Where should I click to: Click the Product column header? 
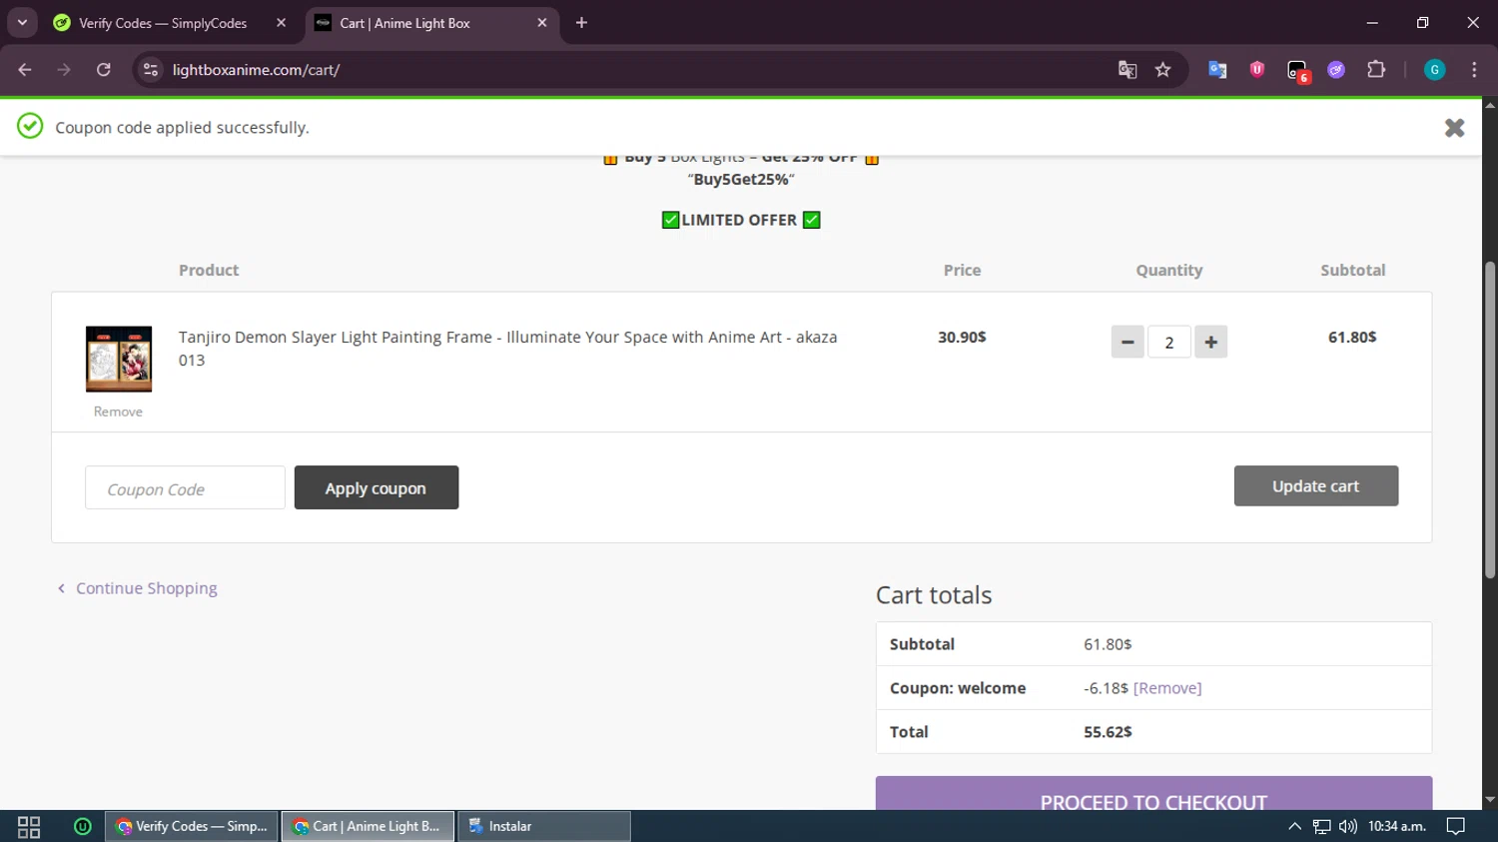click(209, 271)
